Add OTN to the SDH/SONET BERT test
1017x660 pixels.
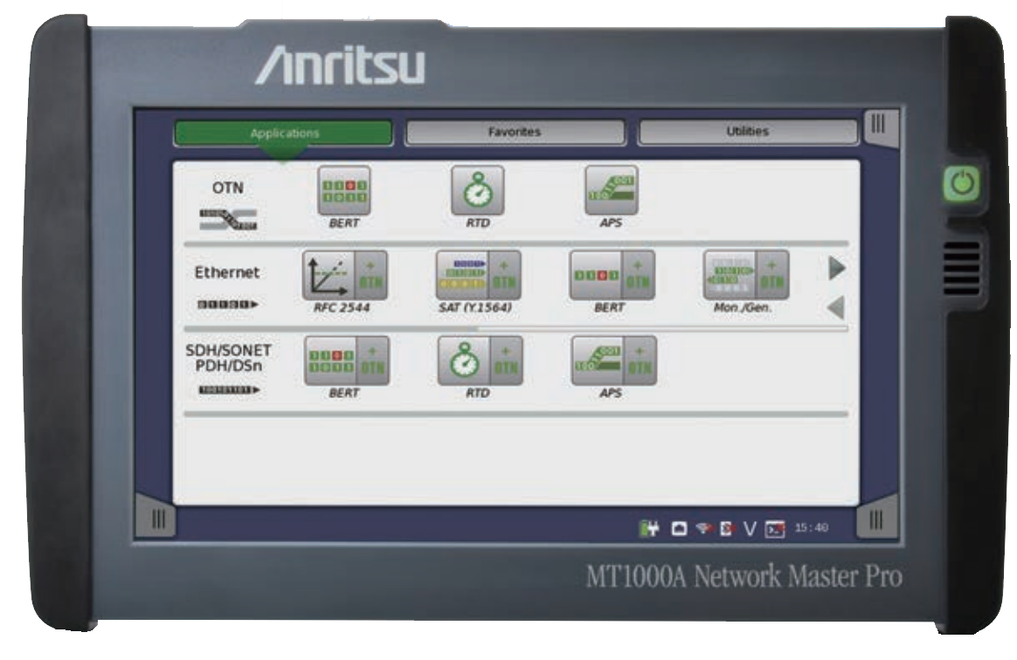coord(374,361)
